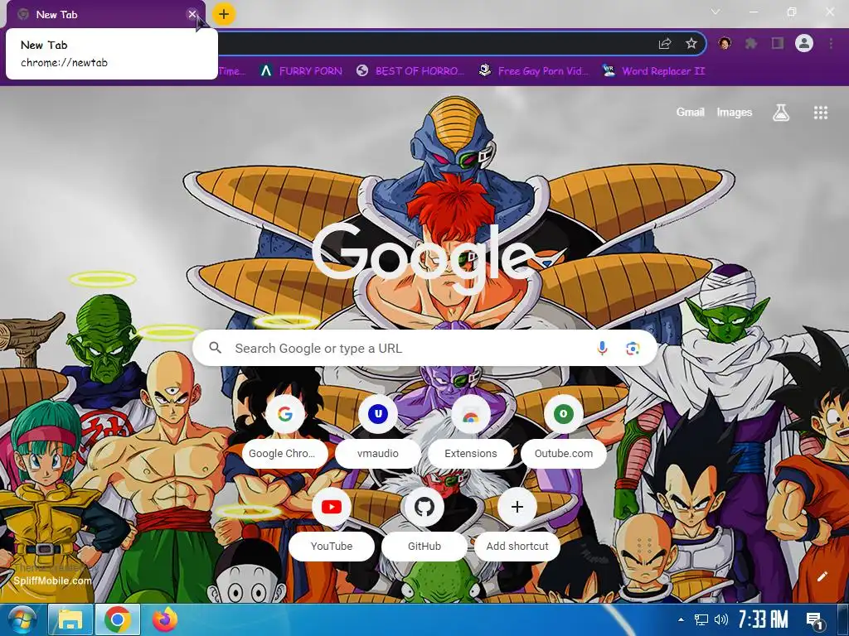The height and width of the screenshot is (636, 849).
Task: Click the 7:33 AM taskbar clock
Action: pyautogui.click(x=763, y=619)
